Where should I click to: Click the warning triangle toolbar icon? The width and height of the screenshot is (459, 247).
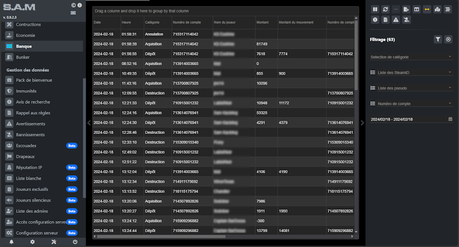pos(396,20)
